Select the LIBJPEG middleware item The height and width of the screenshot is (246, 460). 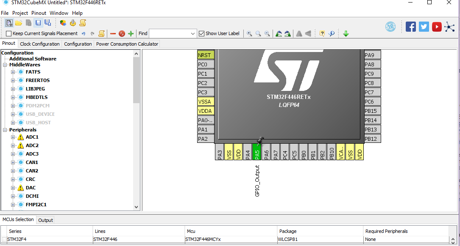[35, 89]
